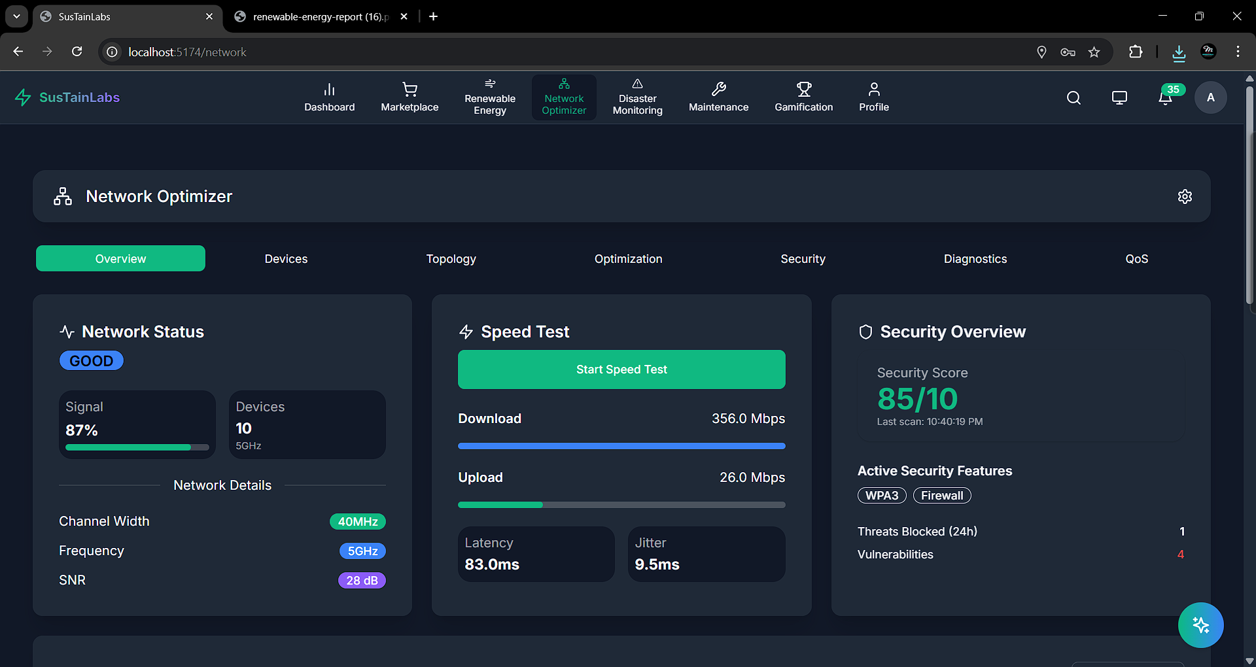Open tab search dropdown arrow

[16, 16]
